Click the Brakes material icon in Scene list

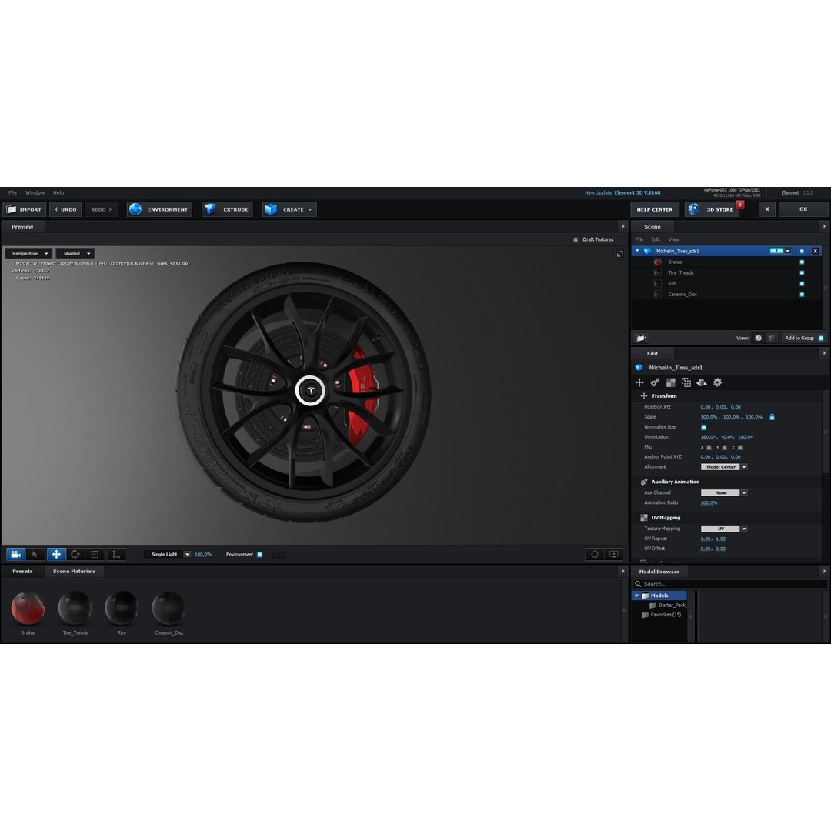(x=658, y=262)
